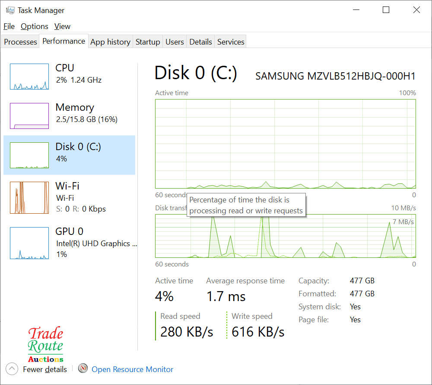The height and width of the screenshot is (385, 432).
Task: Open the Services tab
Action: click(x=231, y=42)
